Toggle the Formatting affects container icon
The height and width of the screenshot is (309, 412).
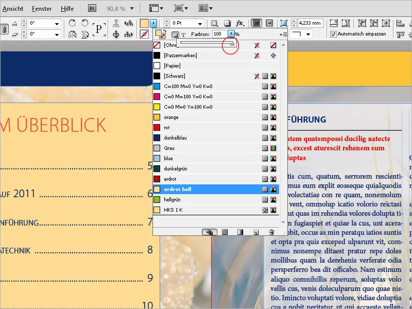tap(175, 34)
